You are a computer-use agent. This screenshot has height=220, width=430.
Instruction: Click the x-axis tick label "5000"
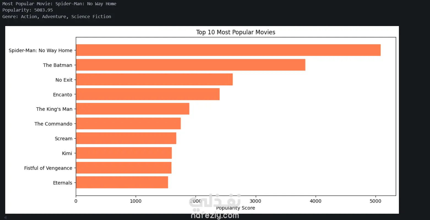(375, 201)
